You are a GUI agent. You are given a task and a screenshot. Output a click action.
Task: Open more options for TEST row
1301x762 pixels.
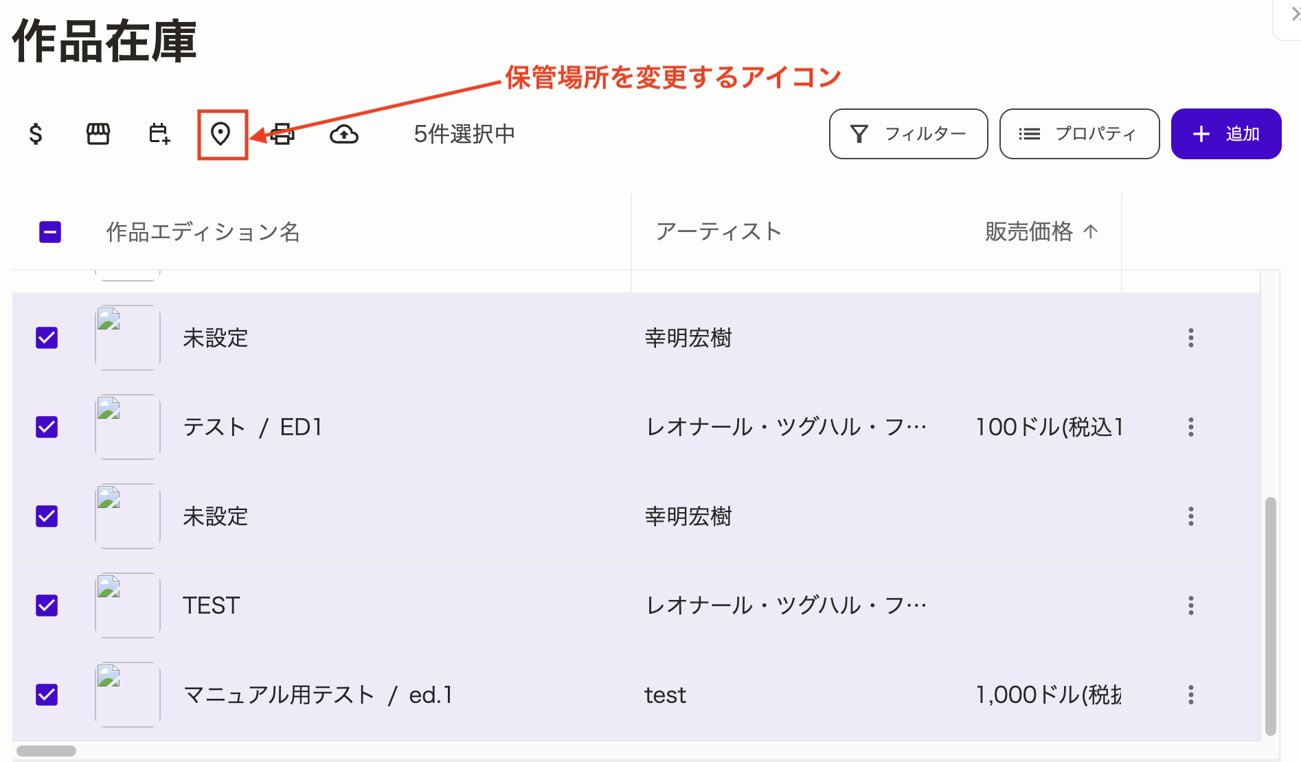point(1191,605)
